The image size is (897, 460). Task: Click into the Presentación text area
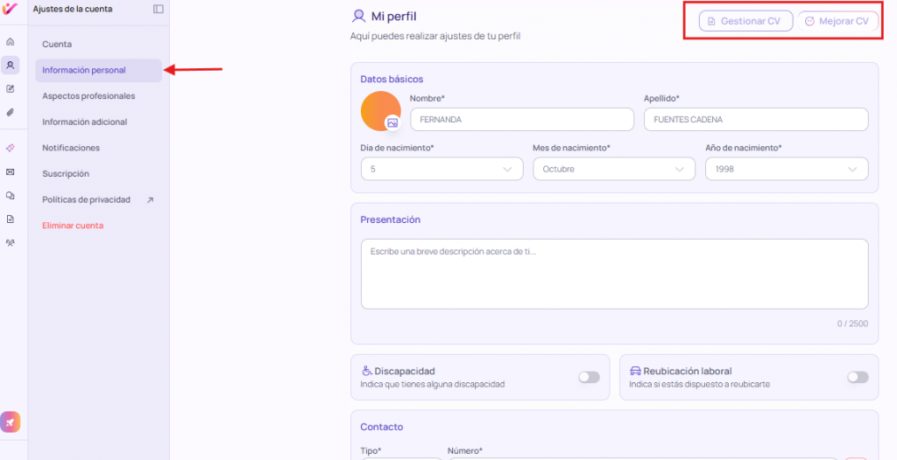point(613,274)
